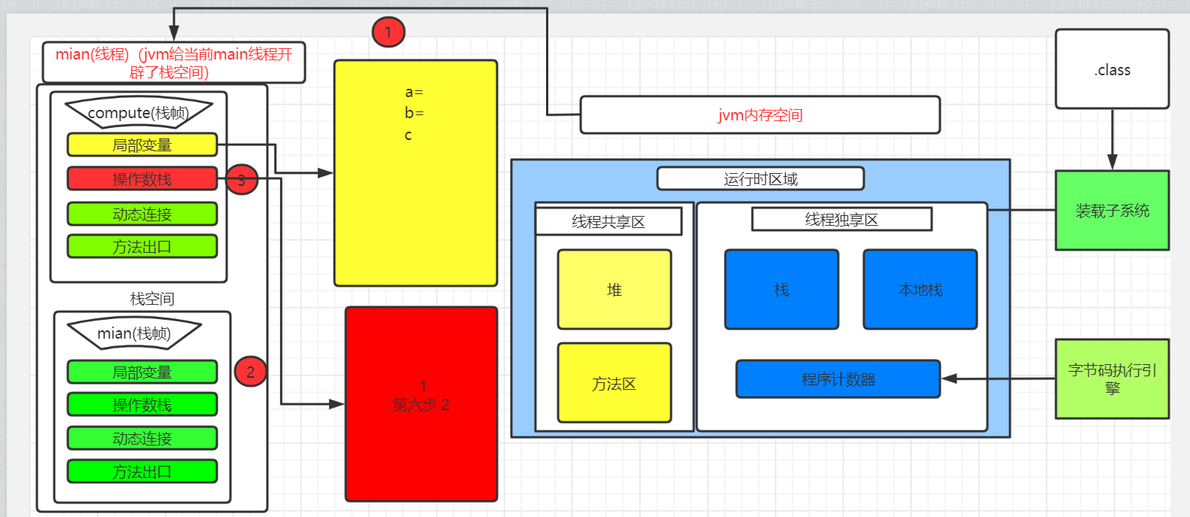Click the .class box
This screenshot has height=517, width=1190.
pos(1112,69)
